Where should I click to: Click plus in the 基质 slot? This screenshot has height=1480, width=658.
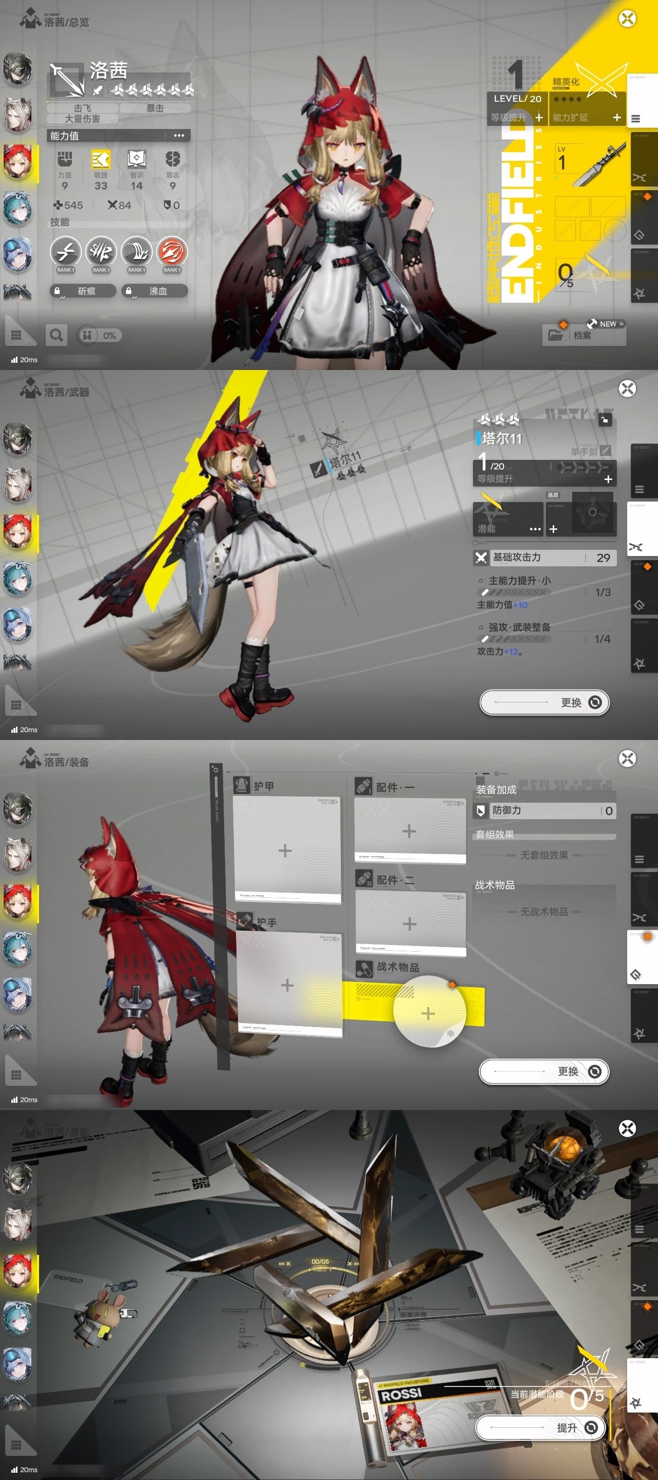pos(554,529)
